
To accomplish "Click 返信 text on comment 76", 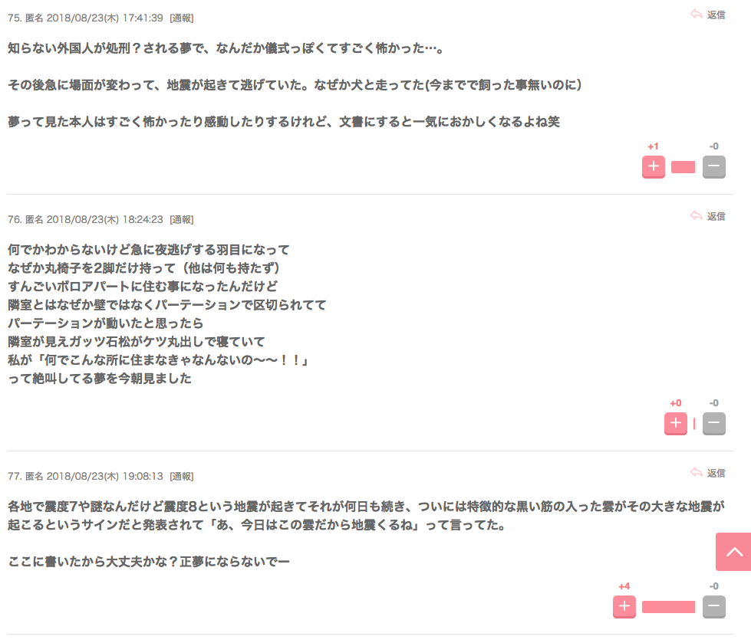I will click(x=716, y=216).
